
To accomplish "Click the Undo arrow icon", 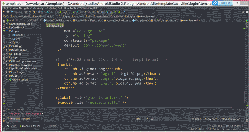I will pyautogui.click(x=17, y=12).
